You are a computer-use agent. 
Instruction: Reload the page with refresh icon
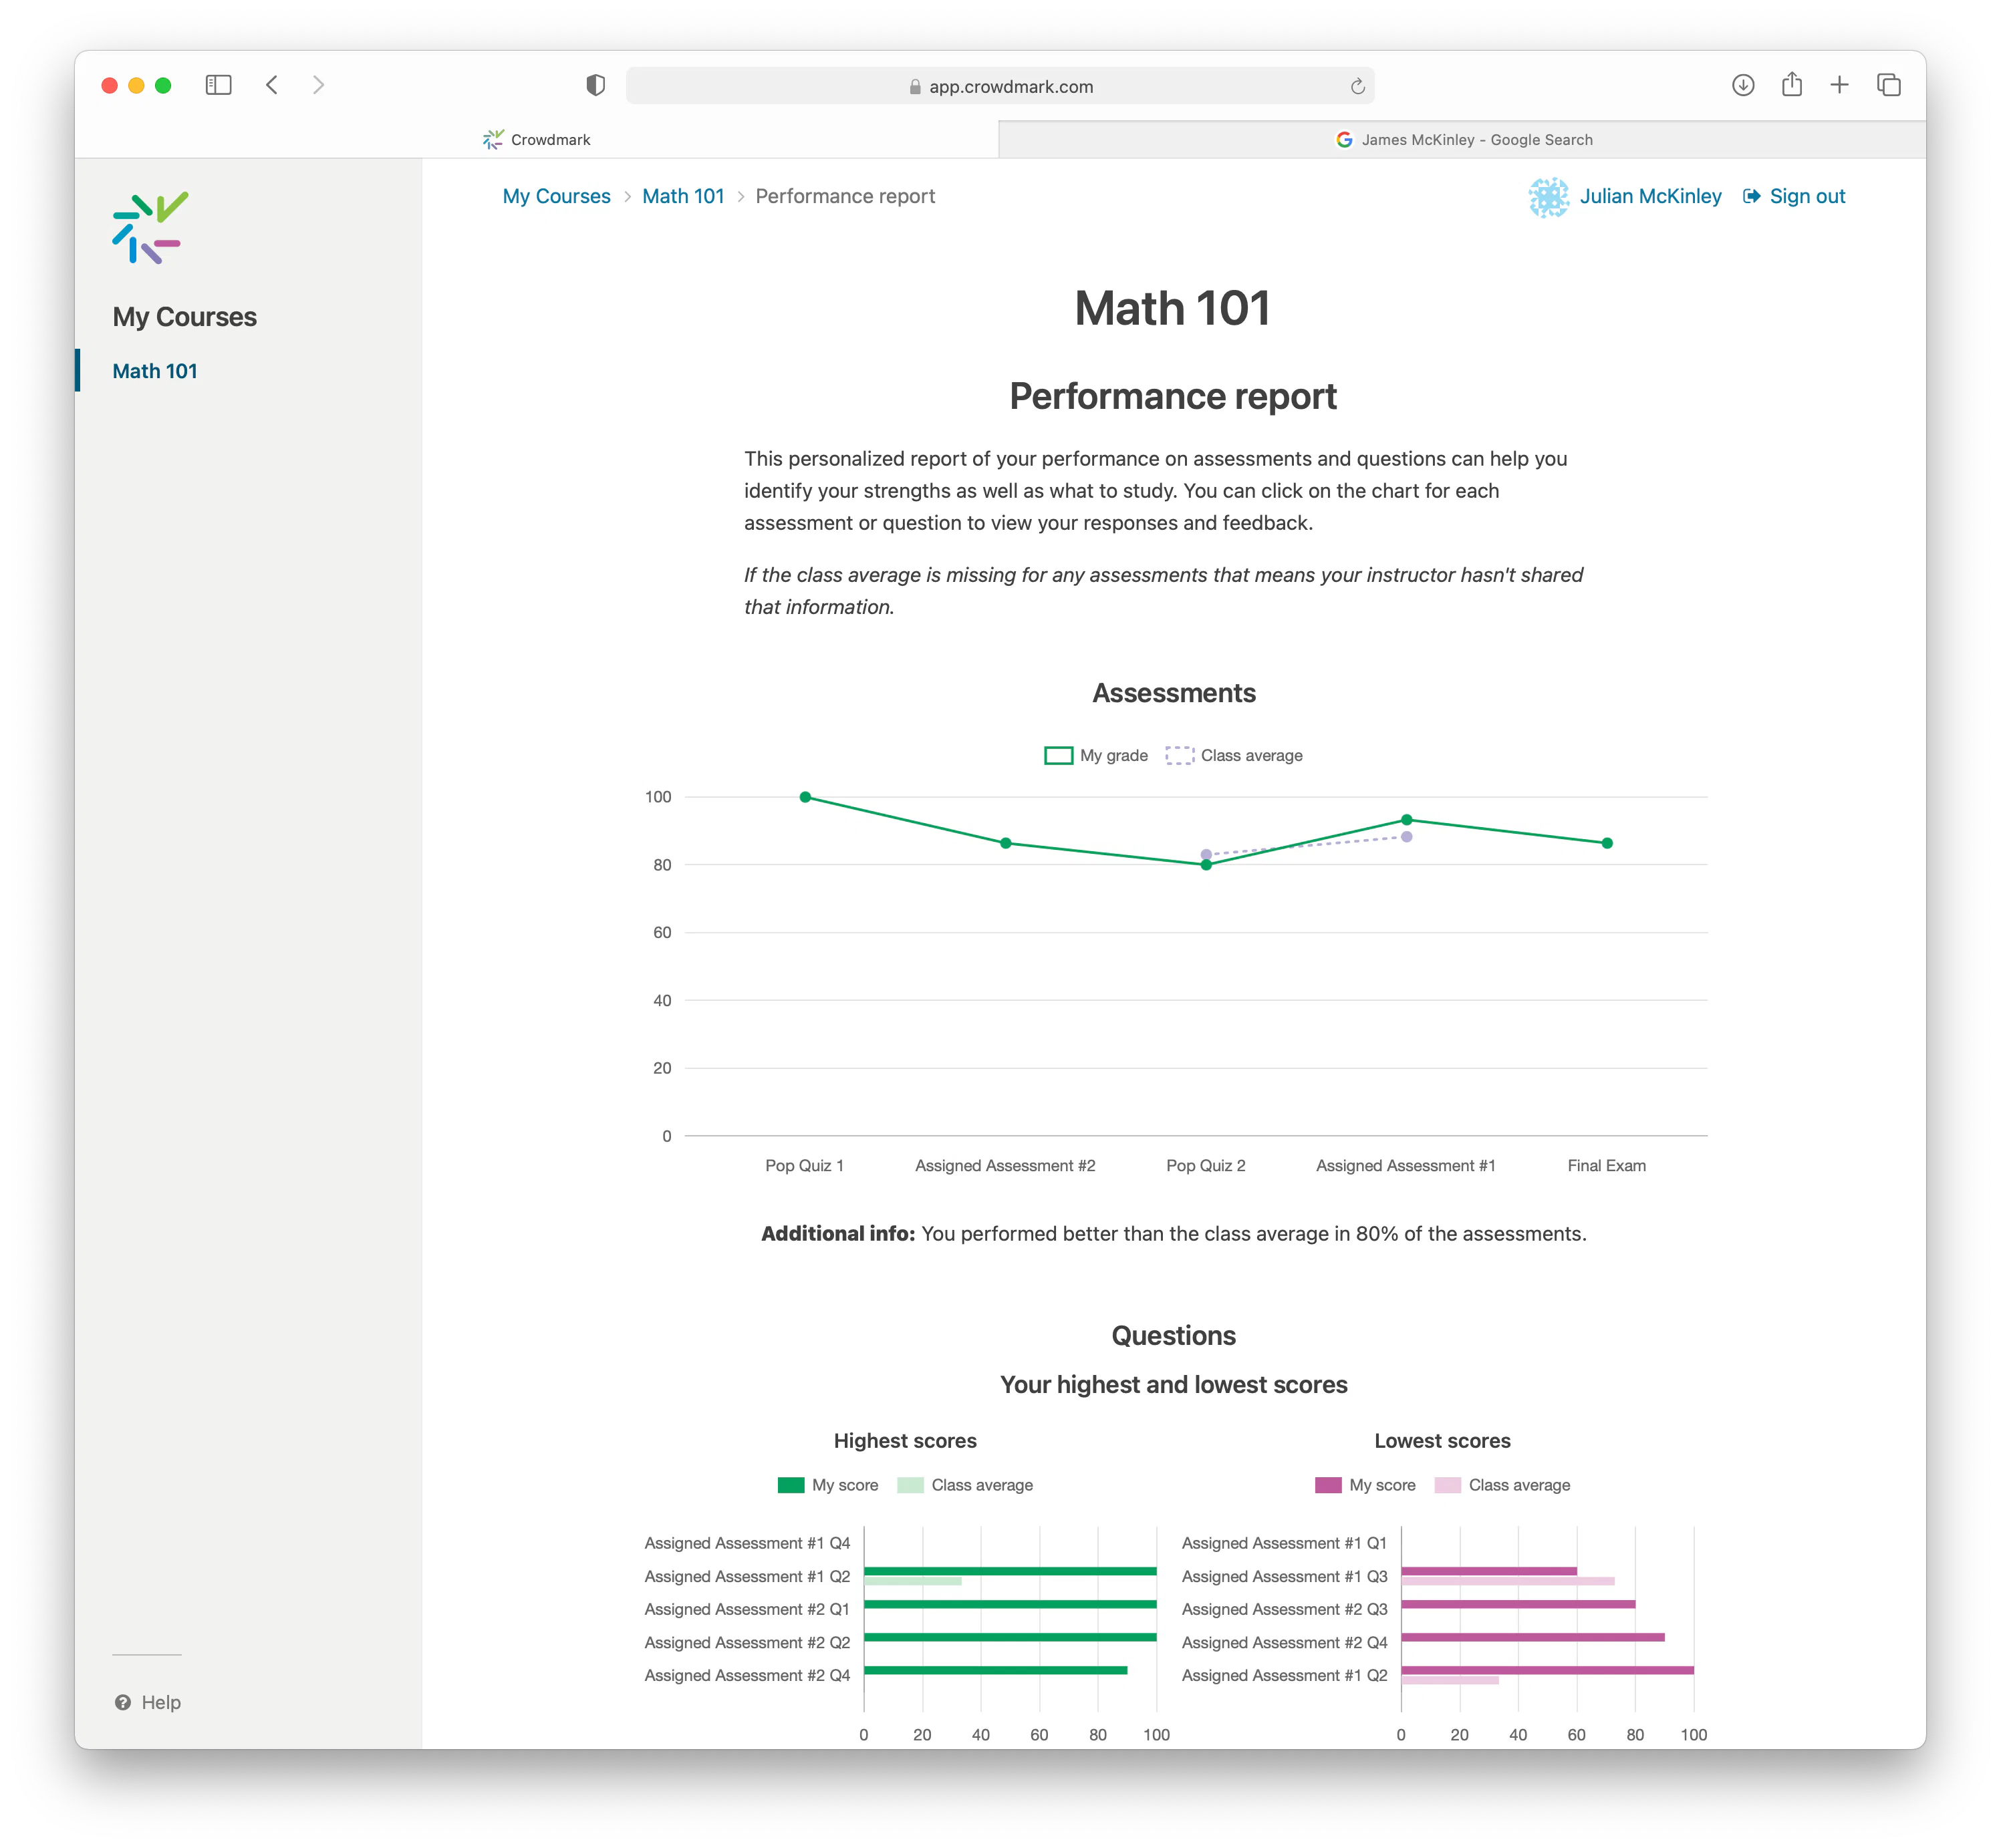click(x=1357, y=86)
